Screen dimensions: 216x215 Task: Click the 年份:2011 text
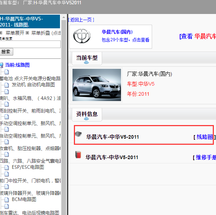click(x=138, y=94)
